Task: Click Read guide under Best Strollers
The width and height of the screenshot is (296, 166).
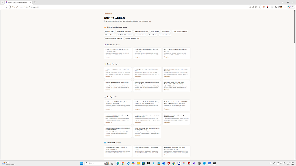Action: [x=138, y=90]
